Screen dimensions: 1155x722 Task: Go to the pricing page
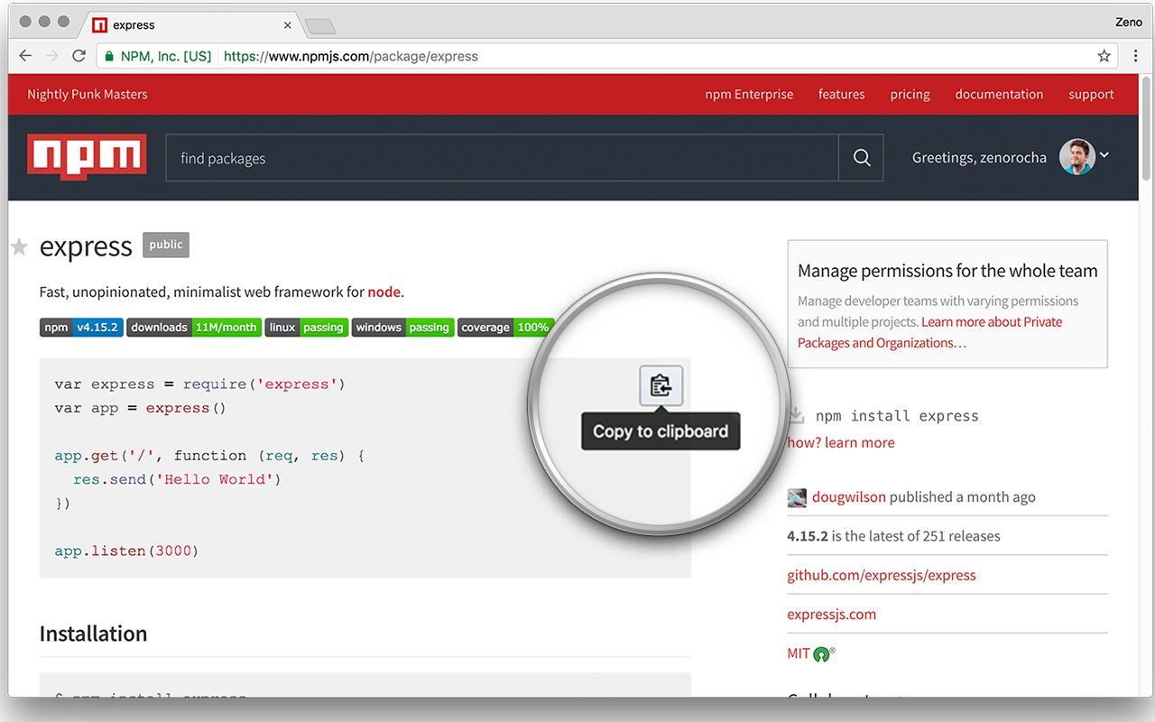(x=910, y=94)
